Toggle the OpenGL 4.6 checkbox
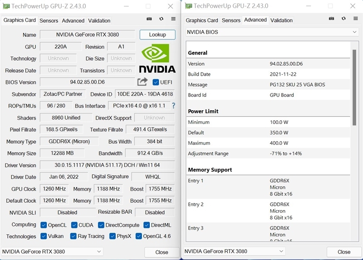Viewport: 363px width, 260px height. pyautogui.click(x=139, y=236)
